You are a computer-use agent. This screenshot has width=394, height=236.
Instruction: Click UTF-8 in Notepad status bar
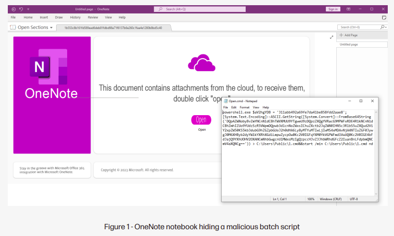coord(353,199)
